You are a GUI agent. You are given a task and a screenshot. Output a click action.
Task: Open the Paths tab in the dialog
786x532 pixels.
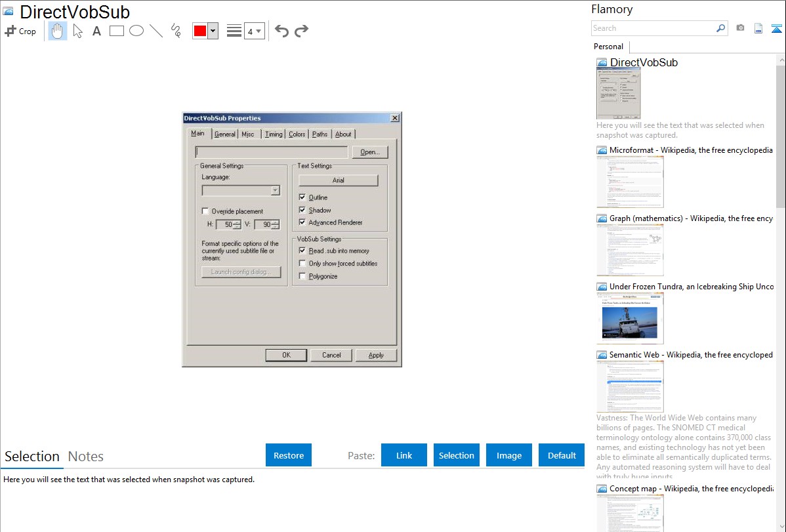(320, 134)
